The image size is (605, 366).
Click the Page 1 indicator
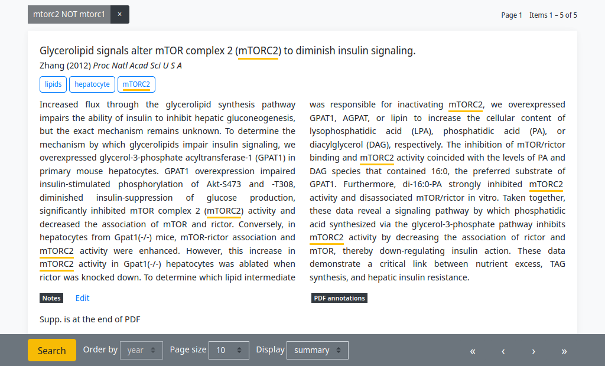[x=512, y=15]
